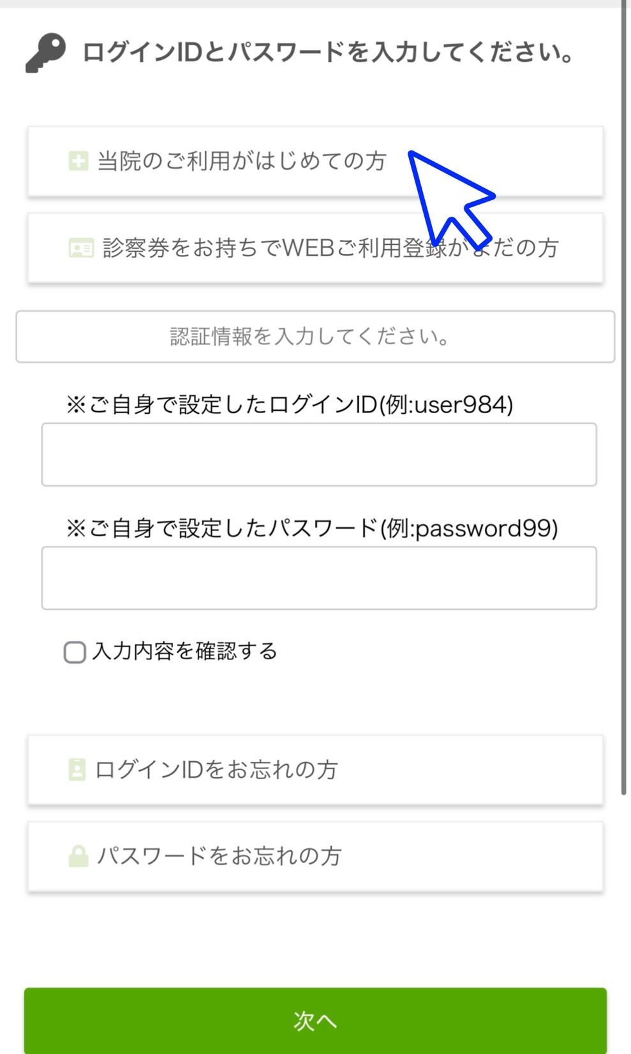
Task: Open 当院のご利用がはじめての方 registration
Action: click(x=315, y=161)
